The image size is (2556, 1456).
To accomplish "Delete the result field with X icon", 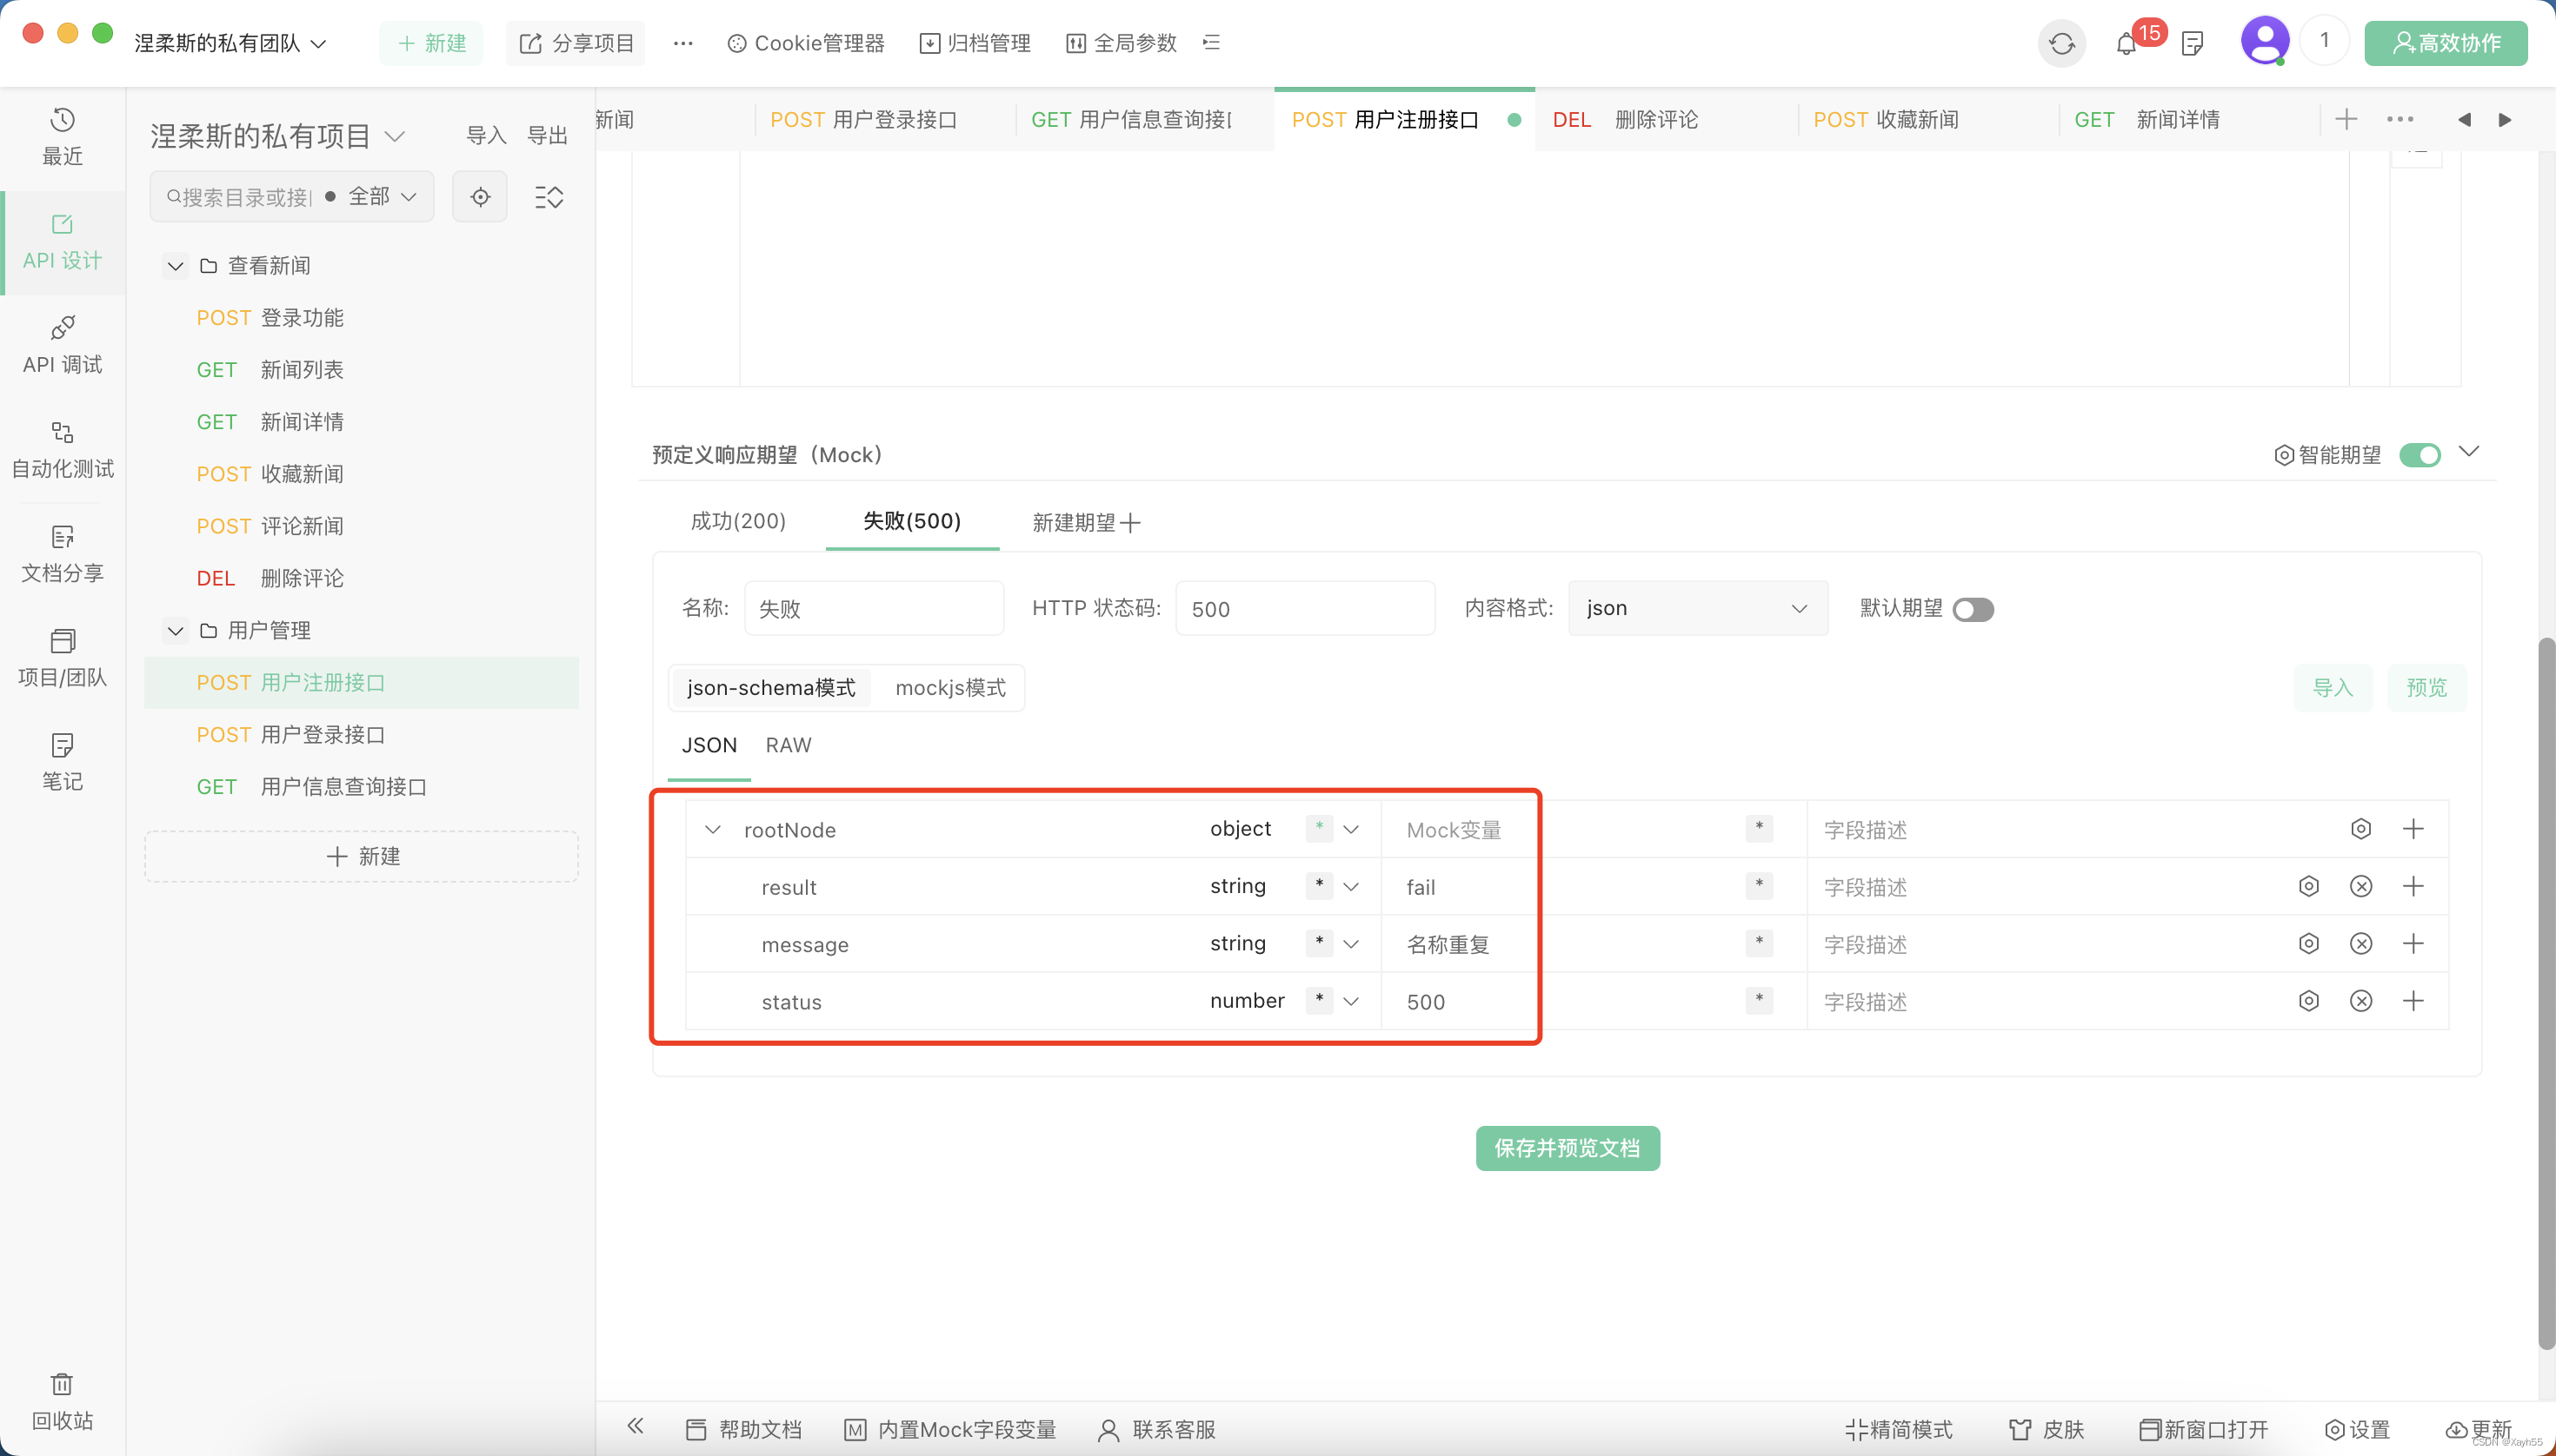I will click(2361, 886).
